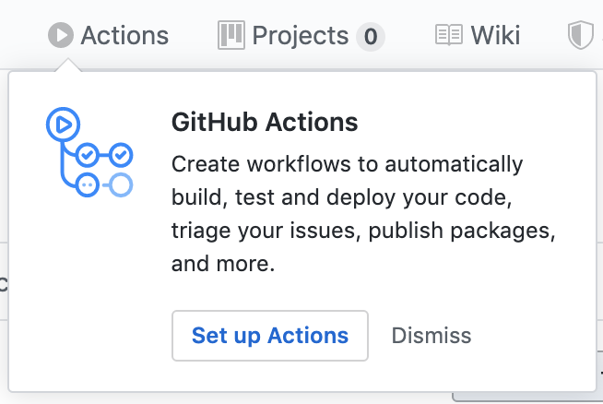Screen dimensions: 603x404
Task: Click the partially hidden button at bottom right
Action: click(526, 397)
